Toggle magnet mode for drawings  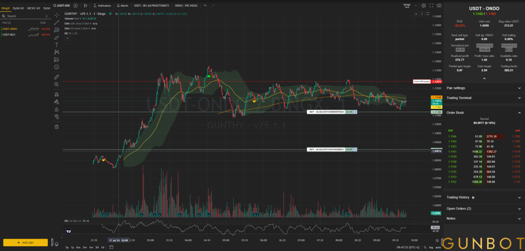coord(56,94)
